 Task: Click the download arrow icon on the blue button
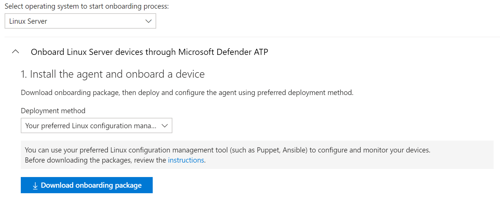pyautogui.click(x=35, y=186)
